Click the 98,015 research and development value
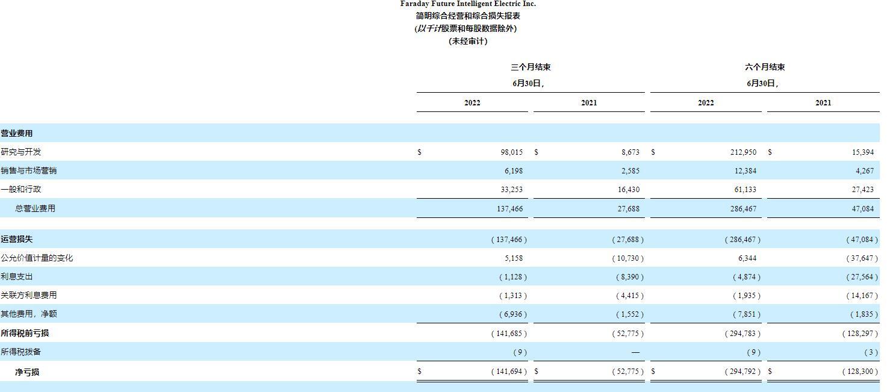 click(511, 152)
